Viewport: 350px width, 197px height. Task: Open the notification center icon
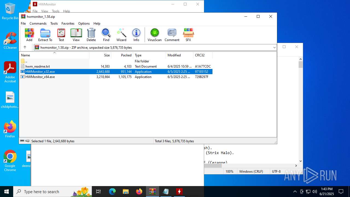point(341,192)
